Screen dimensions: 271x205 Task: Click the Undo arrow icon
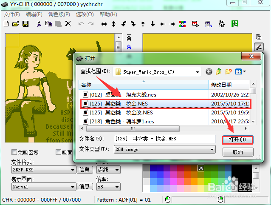point(81,24)
